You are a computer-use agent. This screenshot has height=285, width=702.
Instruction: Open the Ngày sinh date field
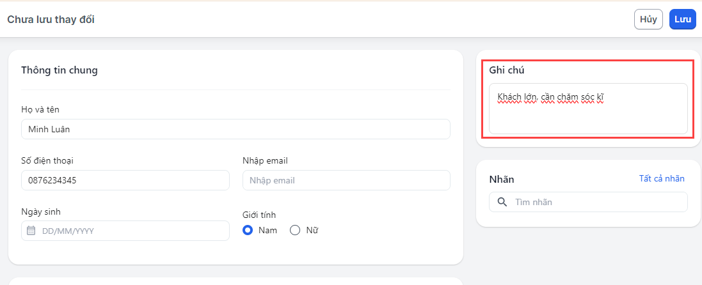[125, 231]
